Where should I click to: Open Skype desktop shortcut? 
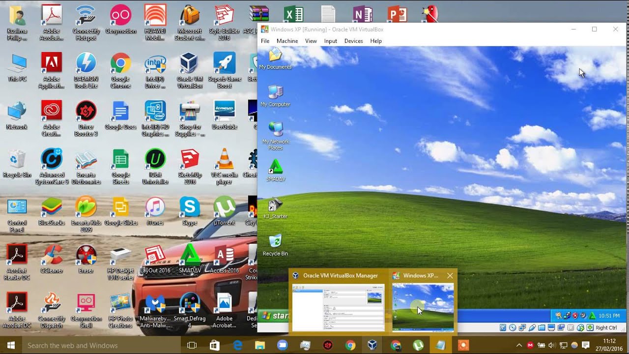coord(189,211)
